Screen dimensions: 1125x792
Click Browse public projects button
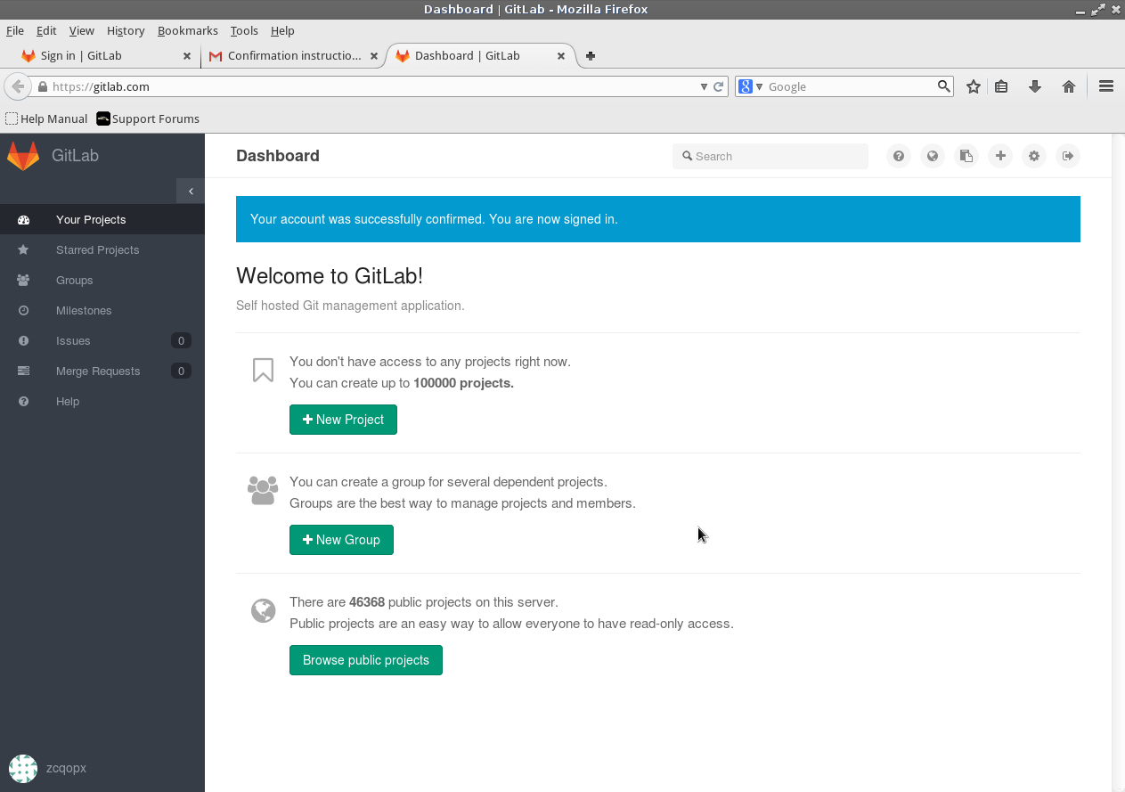(366, 660)
